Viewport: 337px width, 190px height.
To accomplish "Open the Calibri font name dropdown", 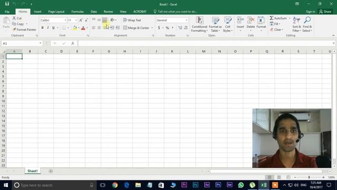I will [65, 20].
